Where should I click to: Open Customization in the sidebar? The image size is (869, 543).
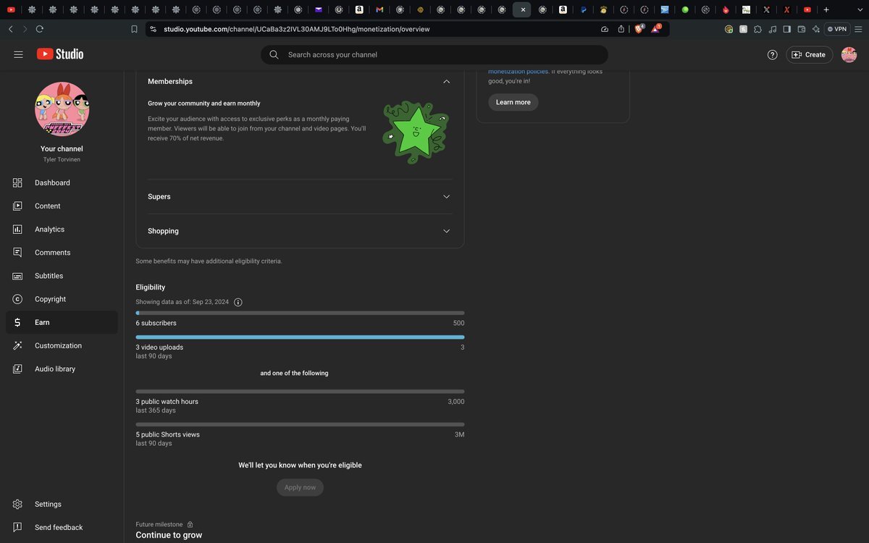click(x=58, y=346)
